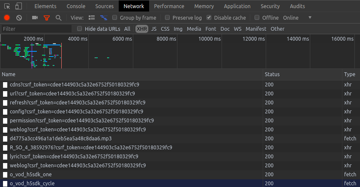The image size is (360, 187).
Task: Toggle the device toolbar icon
Action: click(x=18, y=6)
